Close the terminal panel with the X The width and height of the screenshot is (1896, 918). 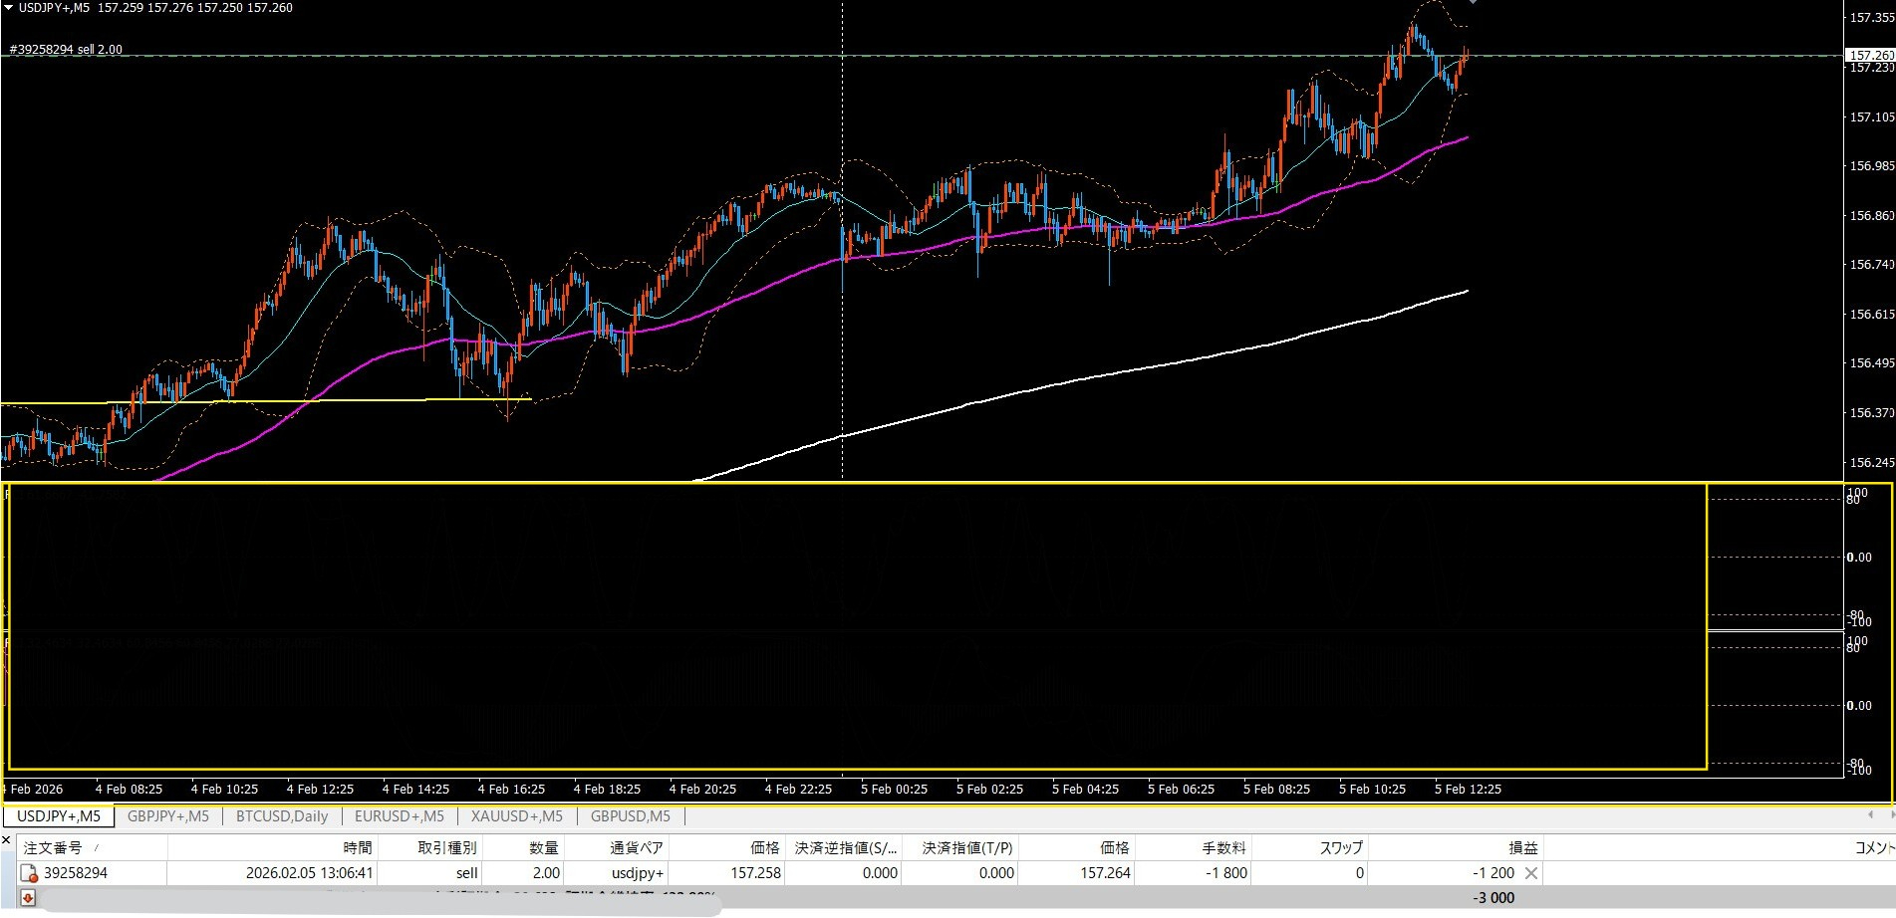[7, 841]
